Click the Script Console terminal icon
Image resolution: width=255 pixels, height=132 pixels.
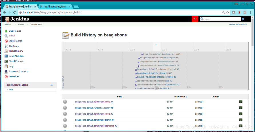(6, 61)
